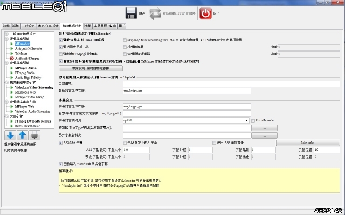Toggle the use ASS default style checkbox
Image resolution: width=345 pixels, height=215 pixels.
pos(215,143)
